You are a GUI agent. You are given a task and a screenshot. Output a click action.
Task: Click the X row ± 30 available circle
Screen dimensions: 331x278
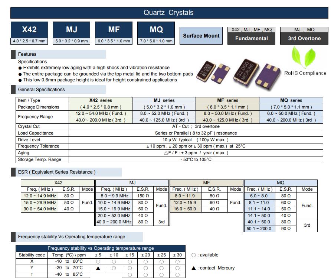pos(177,262)
